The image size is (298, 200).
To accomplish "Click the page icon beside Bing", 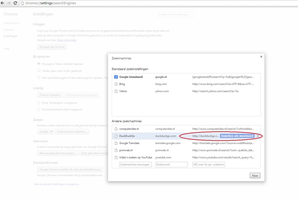I will click(x=116, y=84).
